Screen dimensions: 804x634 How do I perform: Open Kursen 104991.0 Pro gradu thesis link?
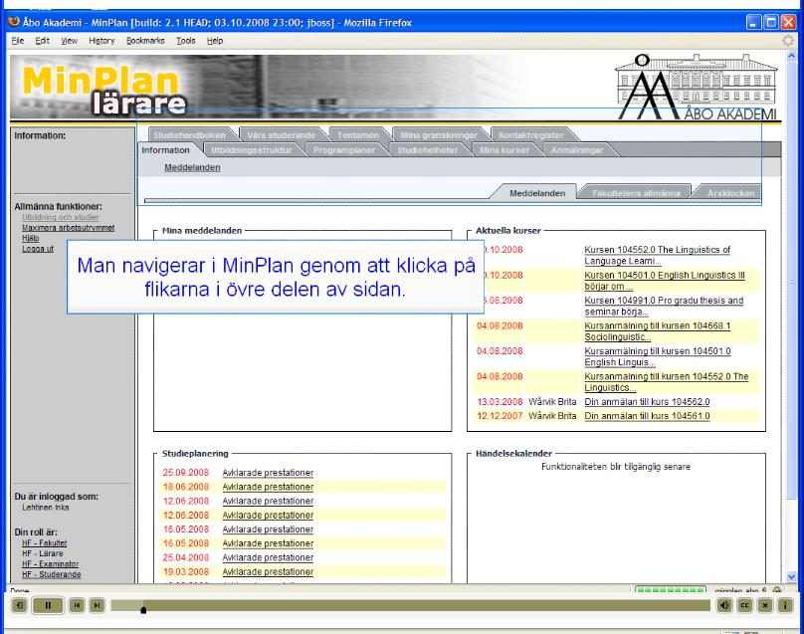[x=664, y=306]
